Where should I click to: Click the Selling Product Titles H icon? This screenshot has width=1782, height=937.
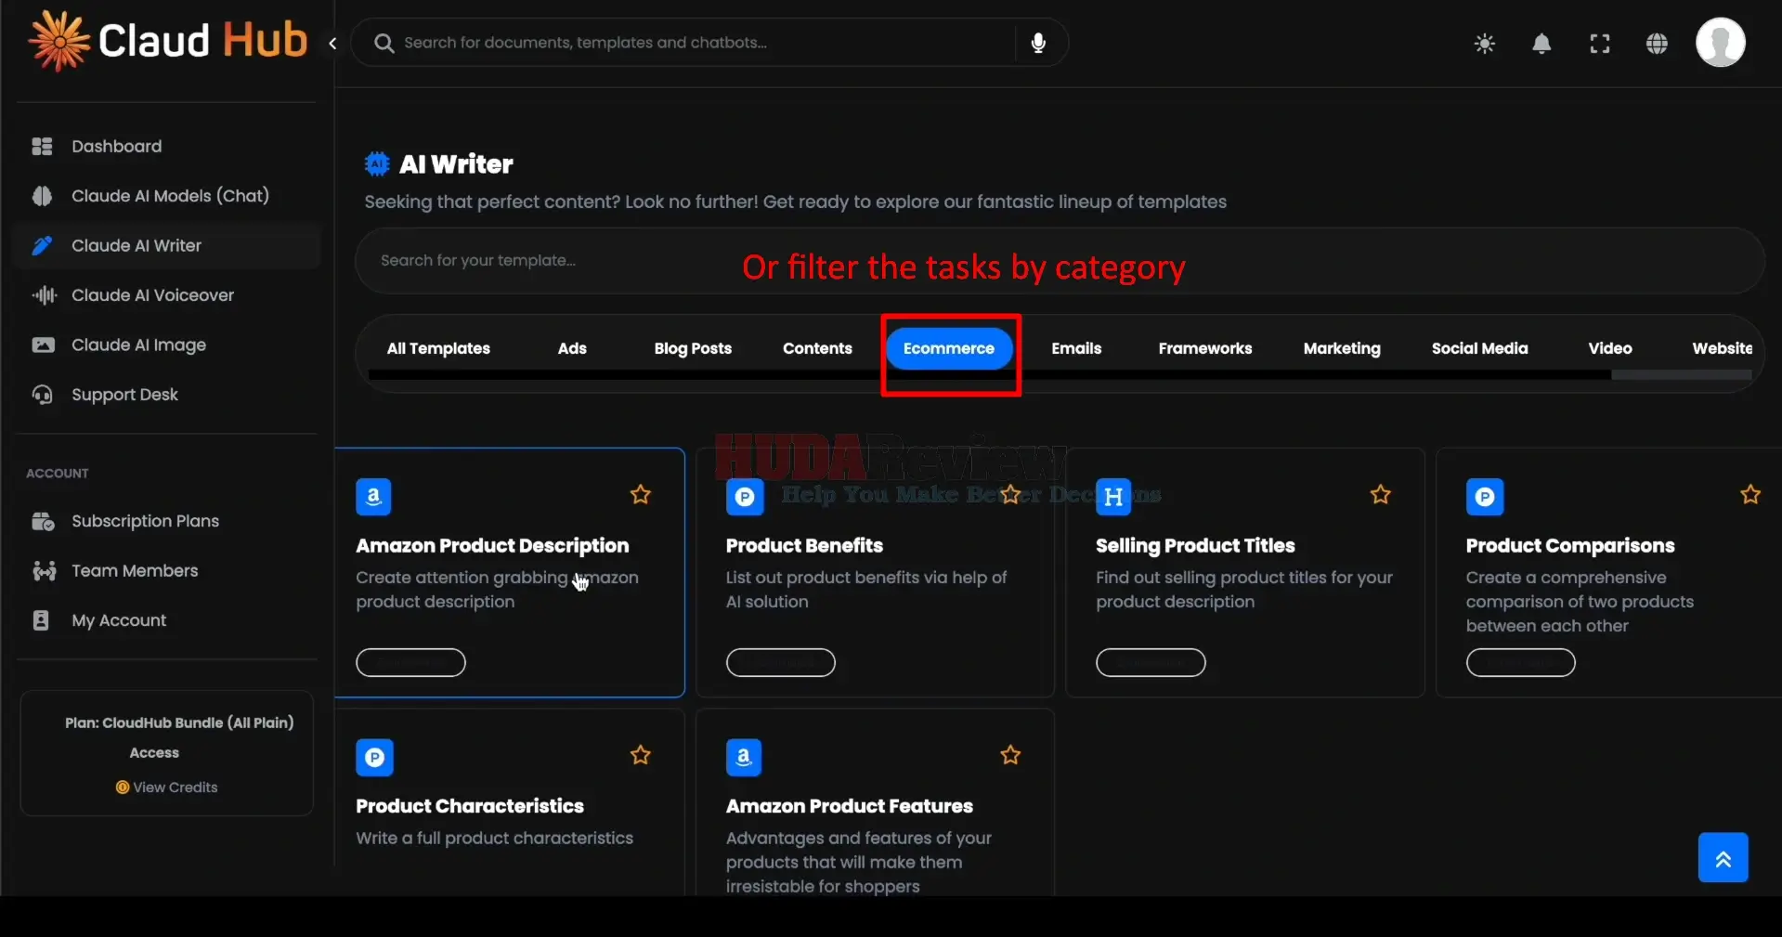[1113, 497]
